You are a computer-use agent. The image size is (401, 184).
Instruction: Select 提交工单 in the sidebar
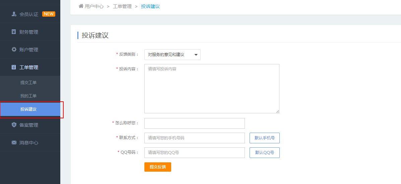pos(28,82)
